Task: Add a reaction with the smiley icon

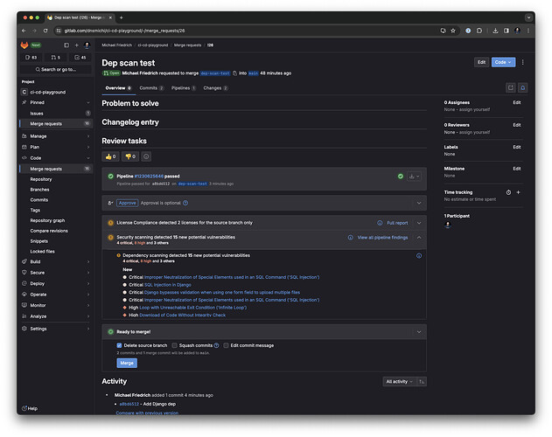Action: (x=146, y=156)
